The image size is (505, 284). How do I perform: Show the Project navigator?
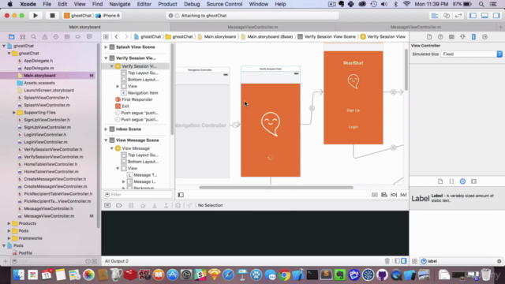click(x=12, y=37)
